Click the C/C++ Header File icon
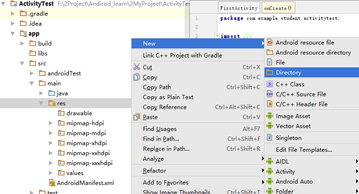 (x=270, y=104)
